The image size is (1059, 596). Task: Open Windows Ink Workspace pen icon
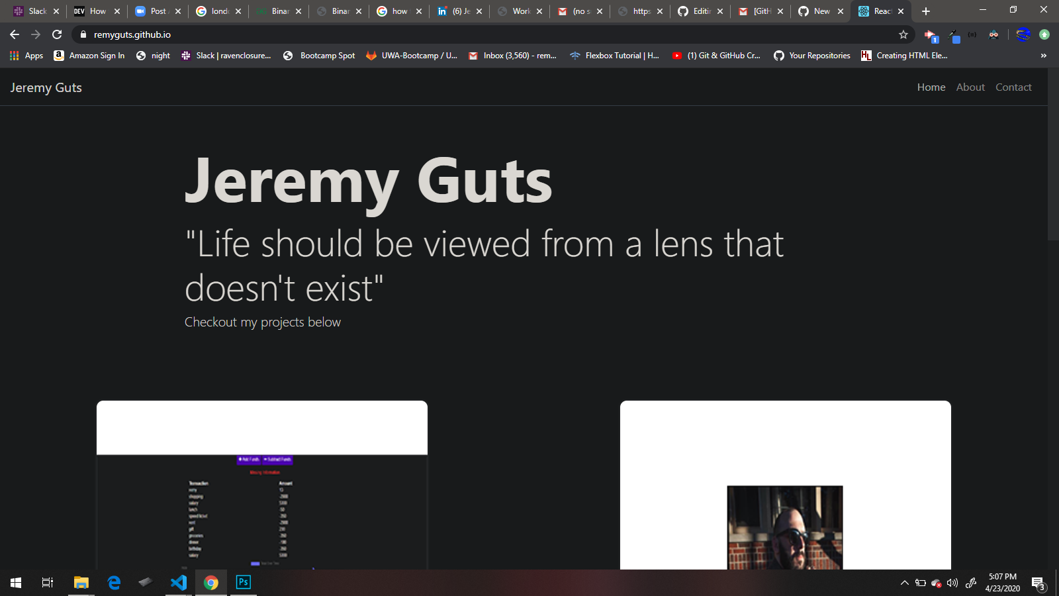tap(970, 583)
